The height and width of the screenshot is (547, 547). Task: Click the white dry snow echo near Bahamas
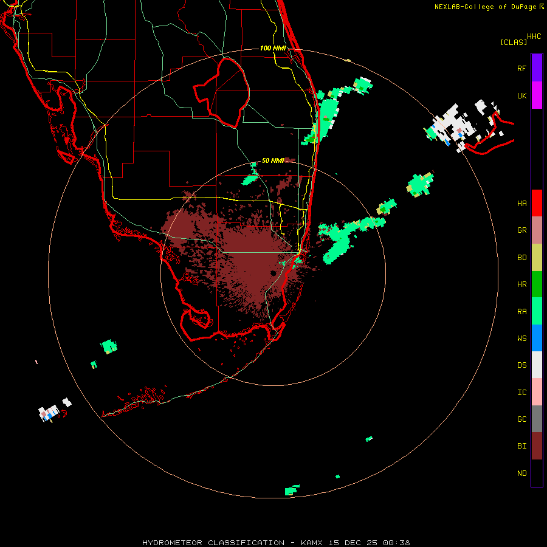453,126
